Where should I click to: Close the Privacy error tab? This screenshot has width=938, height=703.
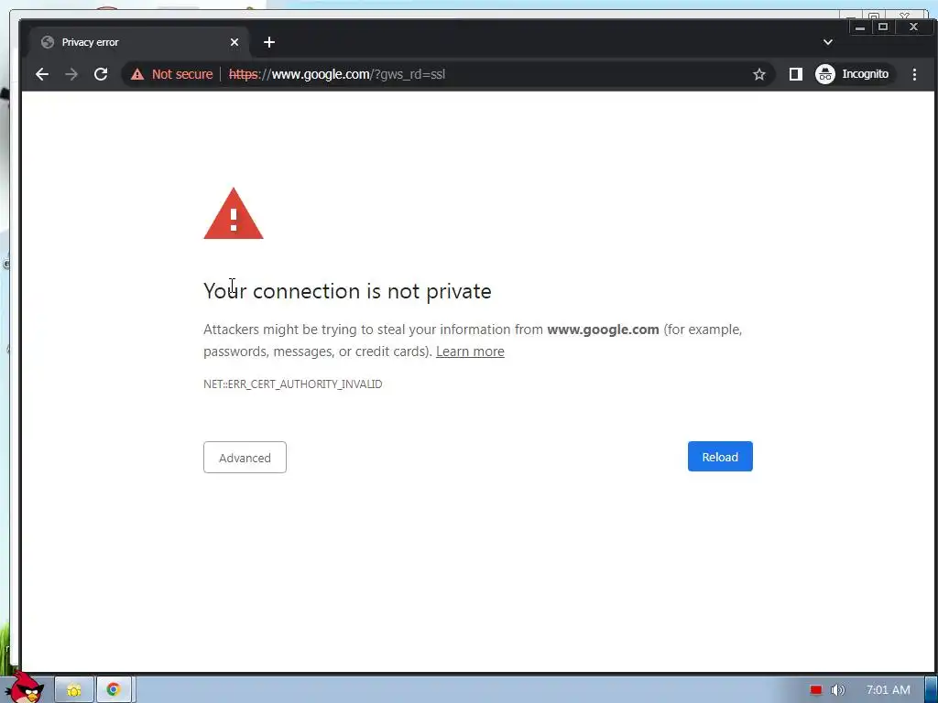[x=234, y=42]
